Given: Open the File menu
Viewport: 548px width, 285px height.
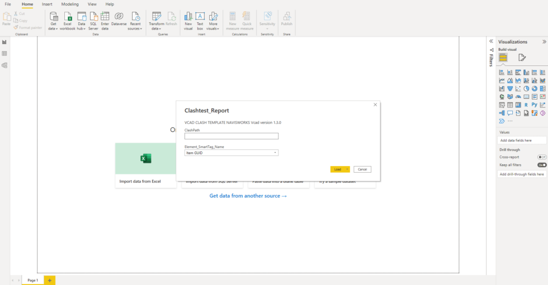Looking at the screenshot, I should coord(8,4).
